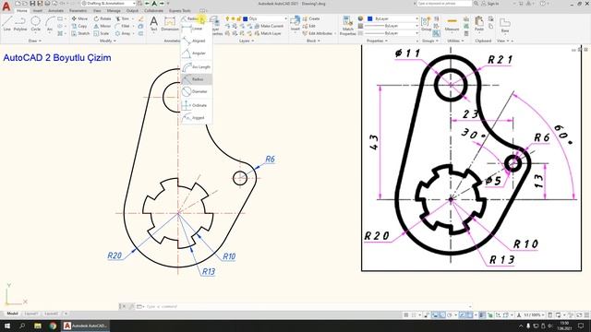Open the Output ribbon tab
591x332 pixels.
pos(132,10)
